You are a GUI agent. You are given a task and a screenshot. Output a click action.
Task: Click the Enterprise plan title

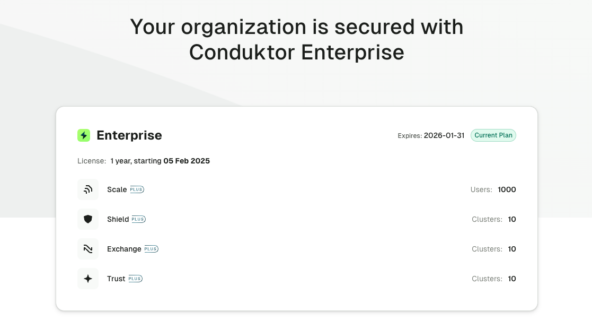[129, 135]
